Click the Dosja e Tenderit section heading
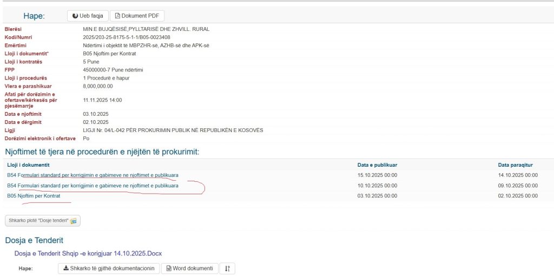 click(34, 240)
